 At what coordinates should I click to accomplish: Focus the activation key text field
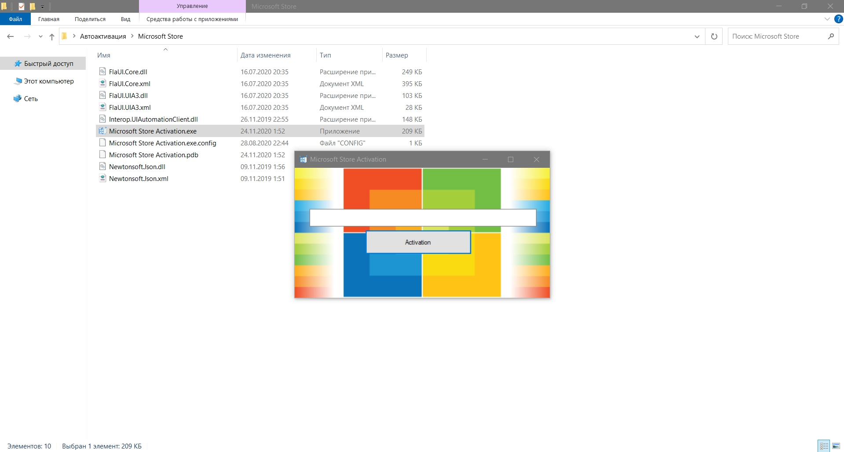[x=423, y=217]
